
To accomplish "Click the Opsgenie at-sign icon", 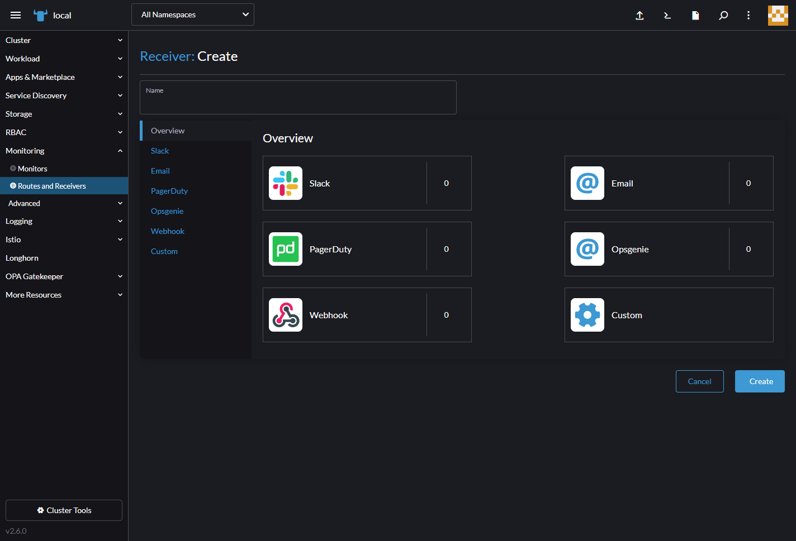I will pos(587,249).
